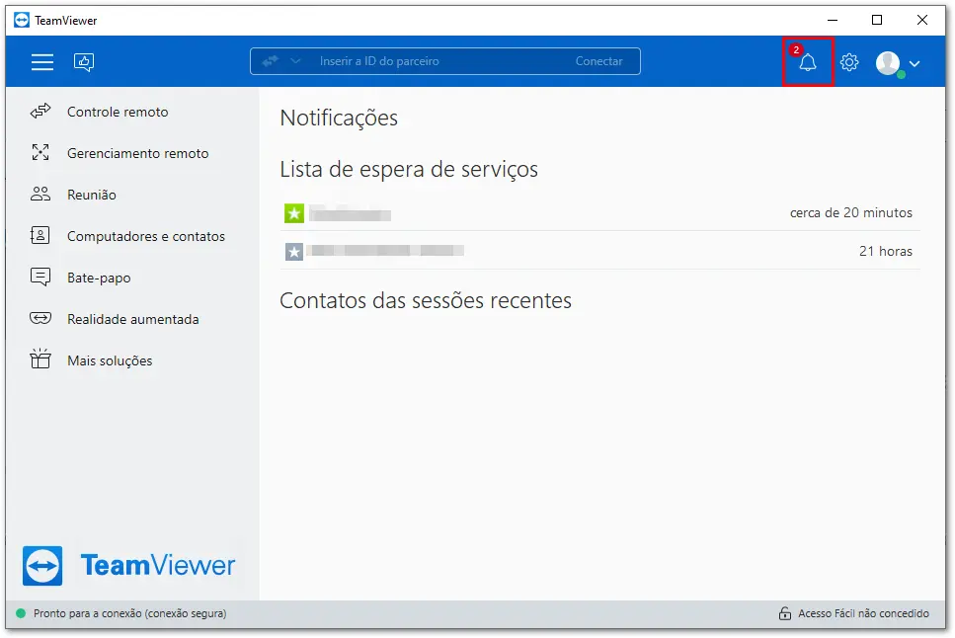Minimize the TeamViewer window
955x638 pixels.
[x=833, y=20]
